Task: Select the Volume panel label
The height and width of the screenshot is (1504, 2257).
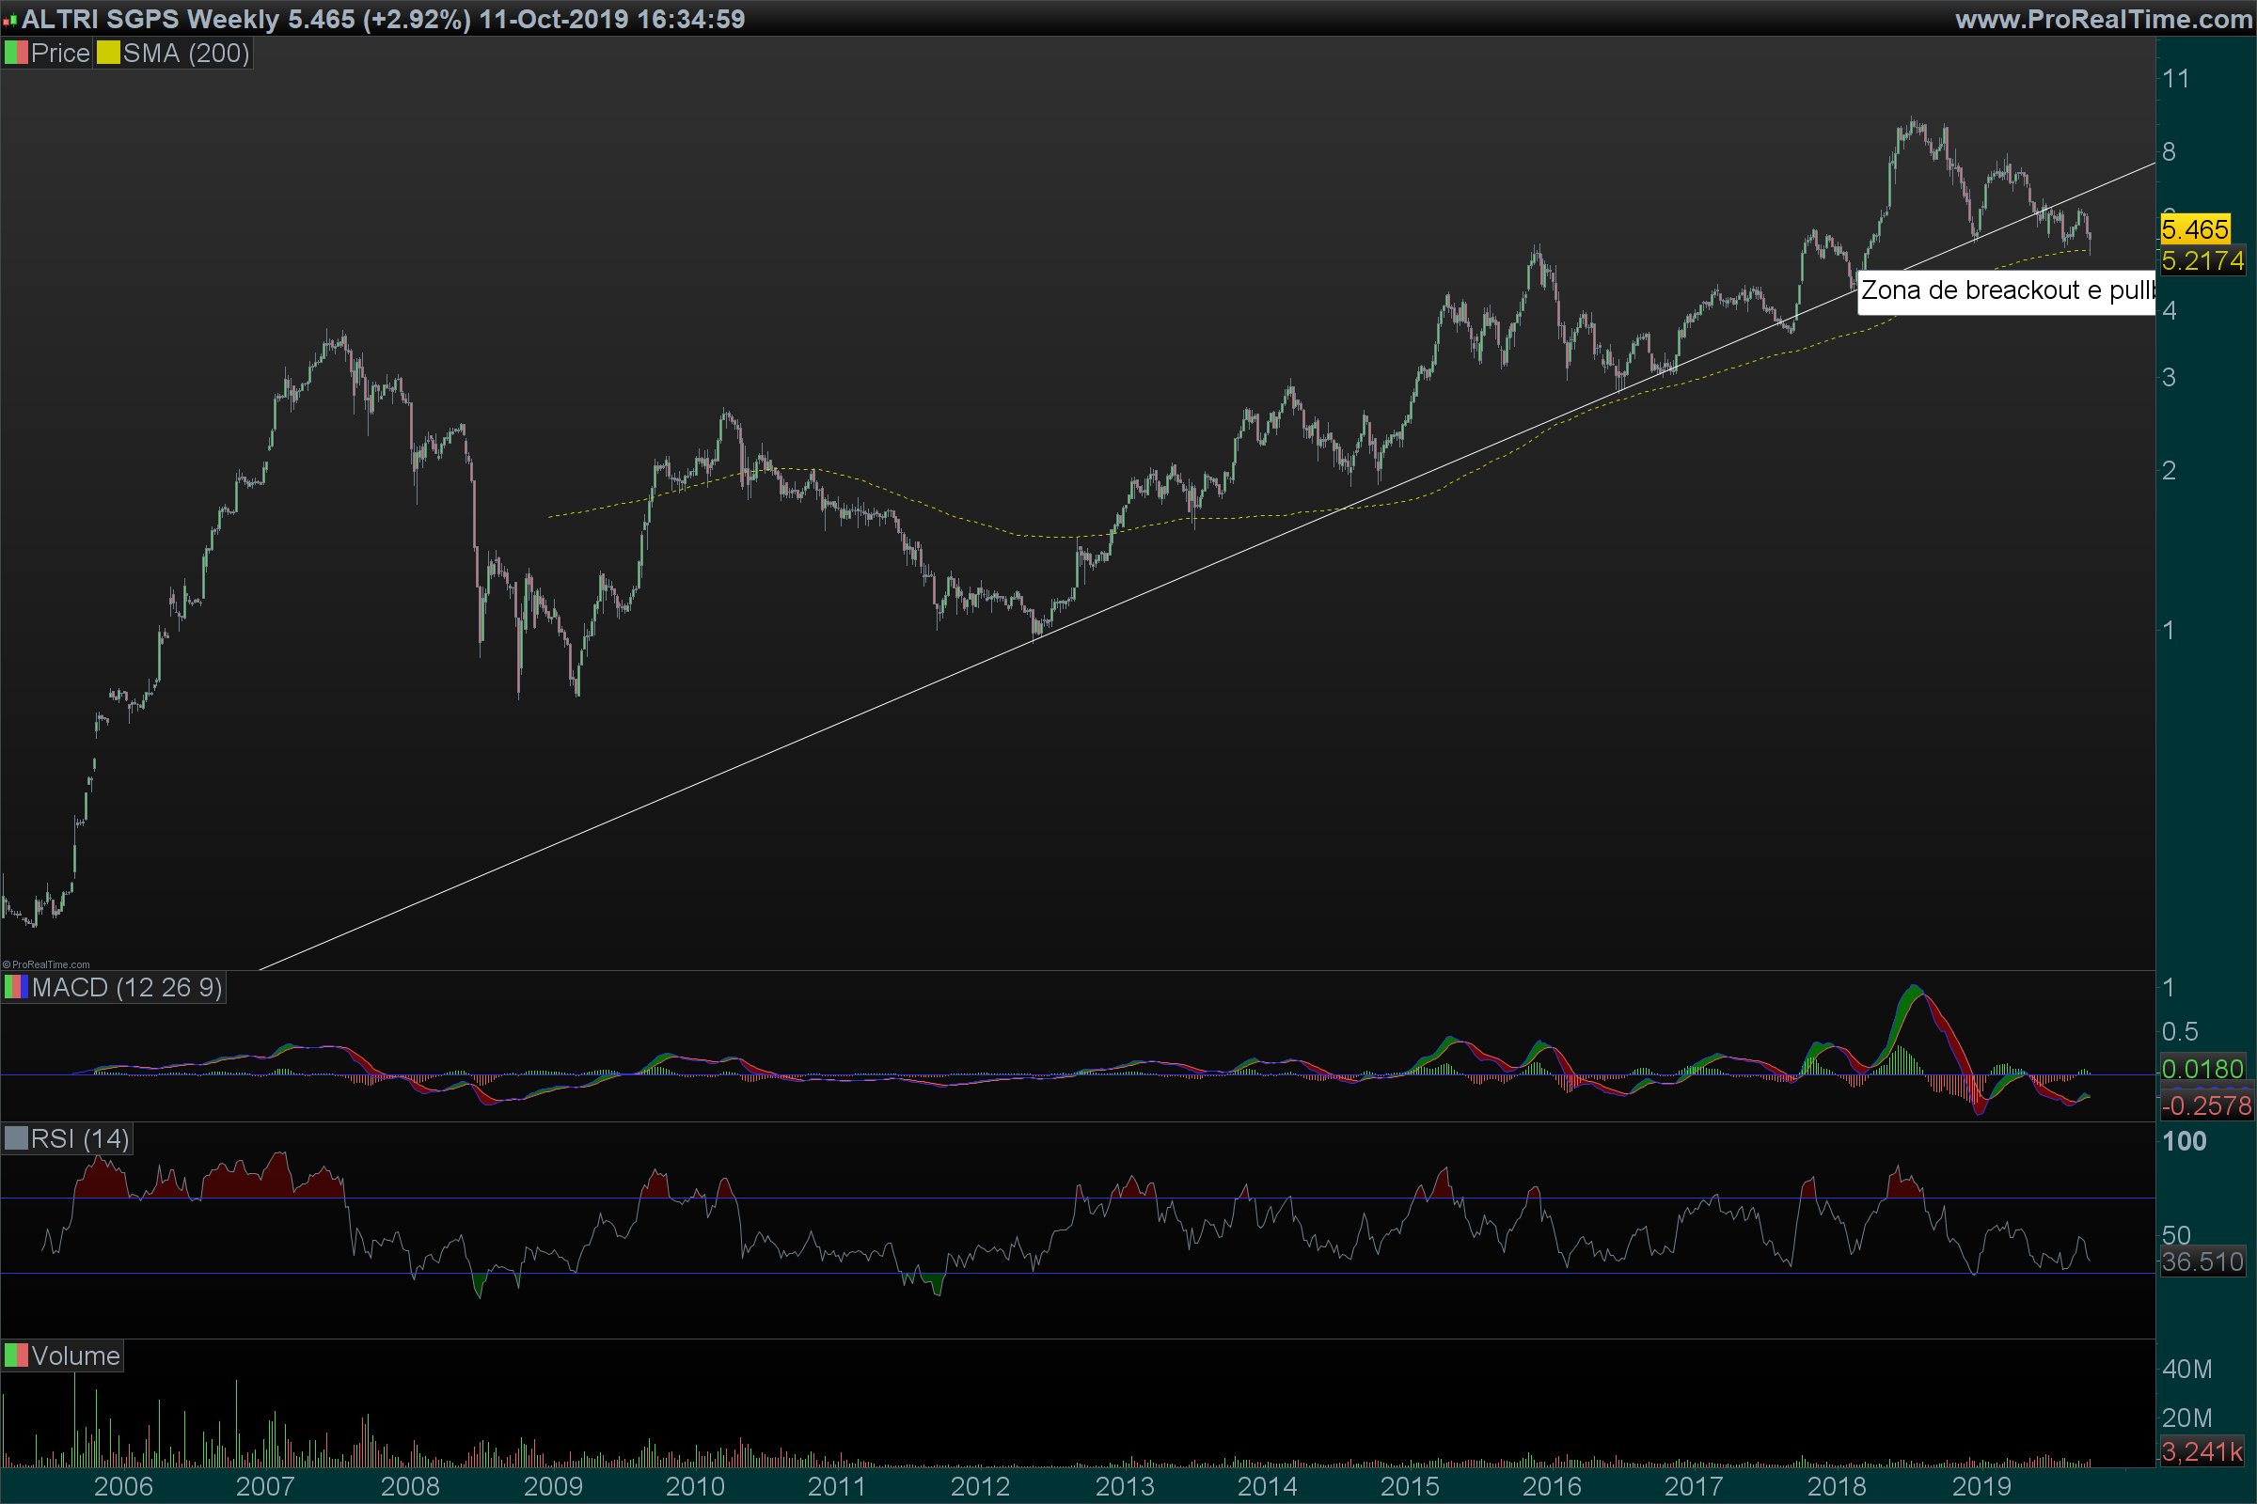Action: coord(75,1355)
